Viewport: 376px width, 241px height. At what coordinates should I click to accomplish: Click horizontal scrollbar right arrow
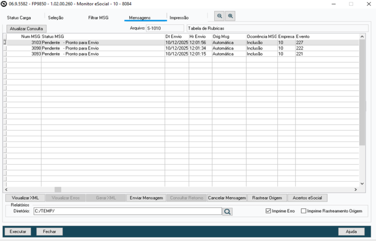tap(355, 189)
